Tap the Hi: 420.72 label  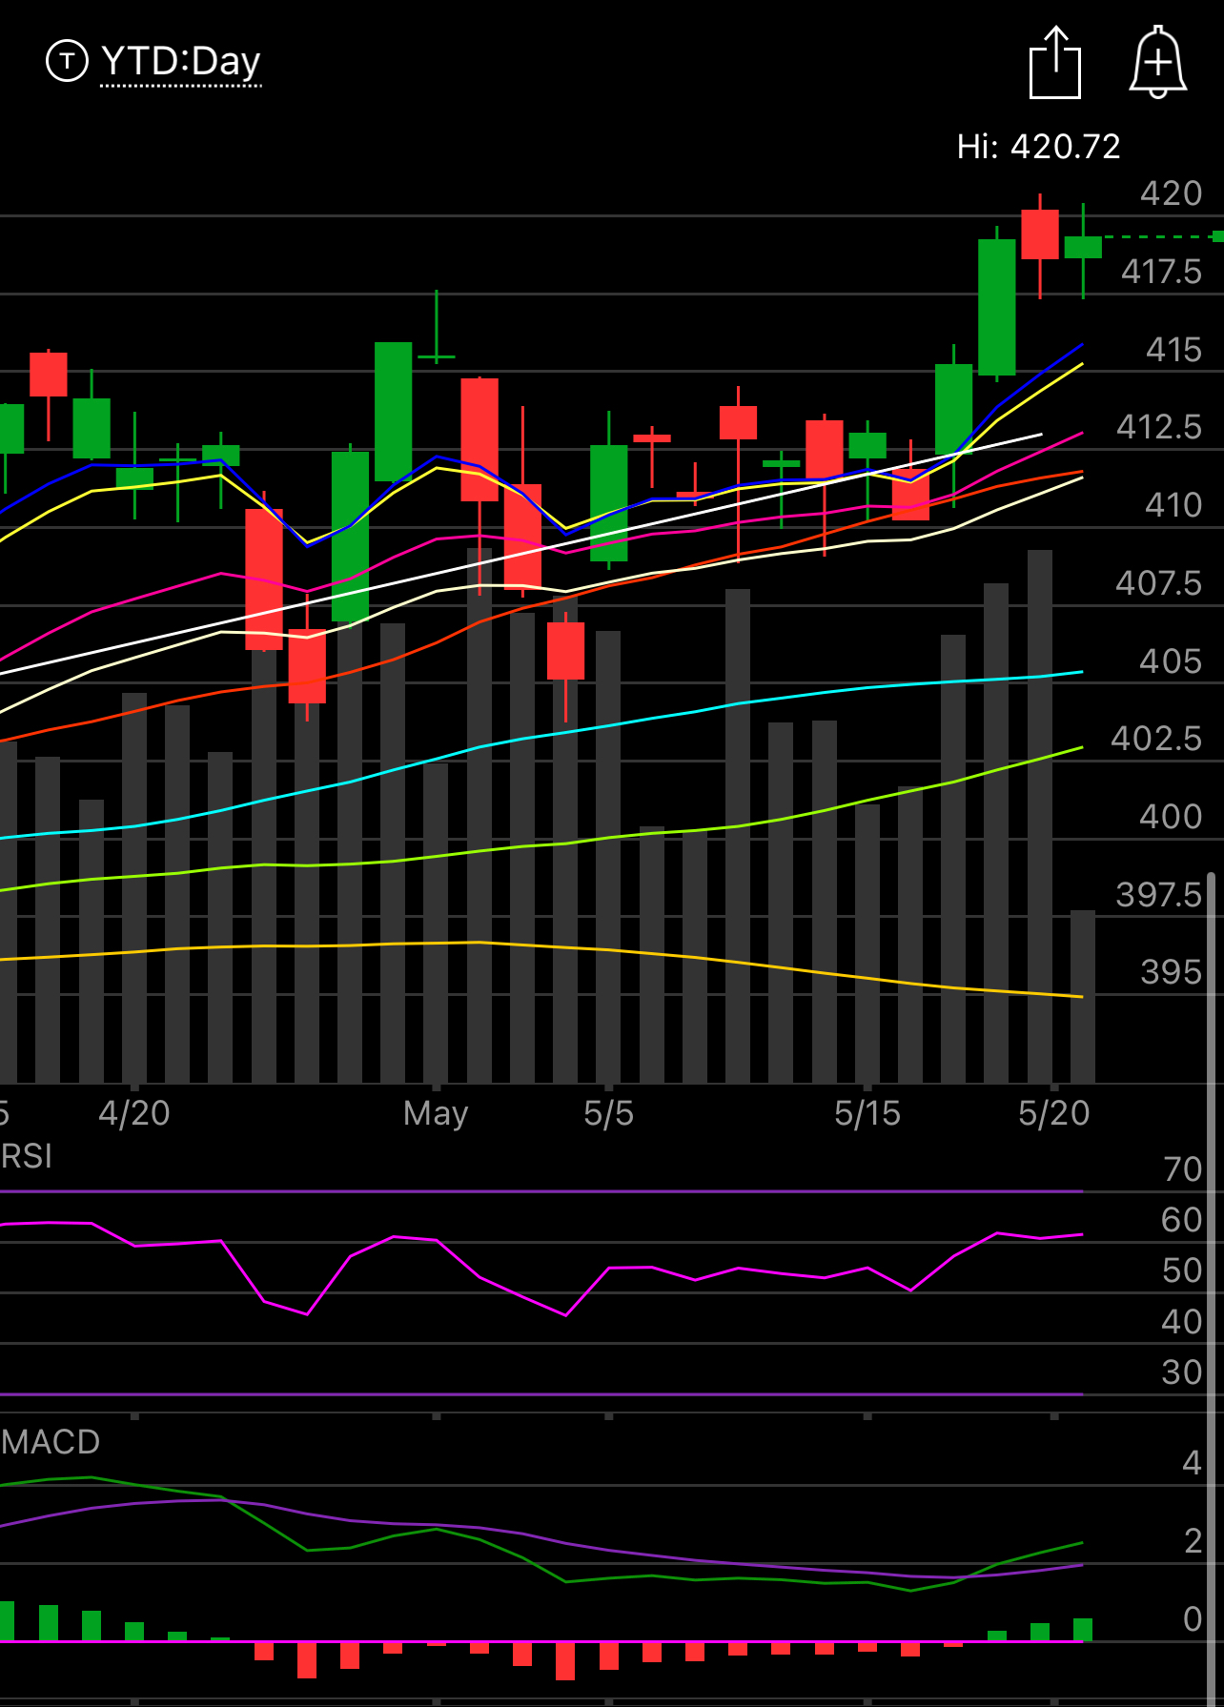tap(1038, 147)
